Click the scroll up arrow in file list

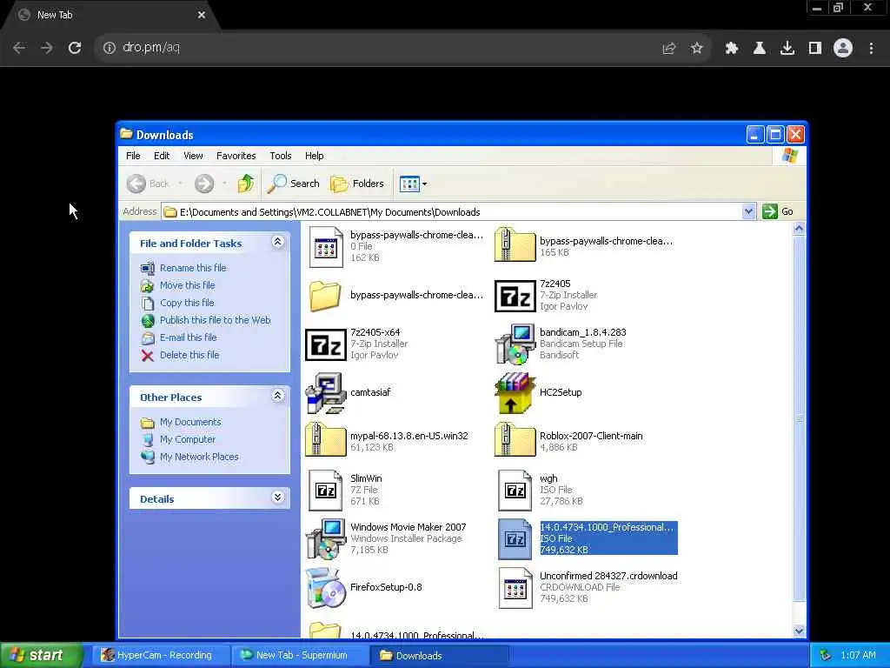pos(799,229)
